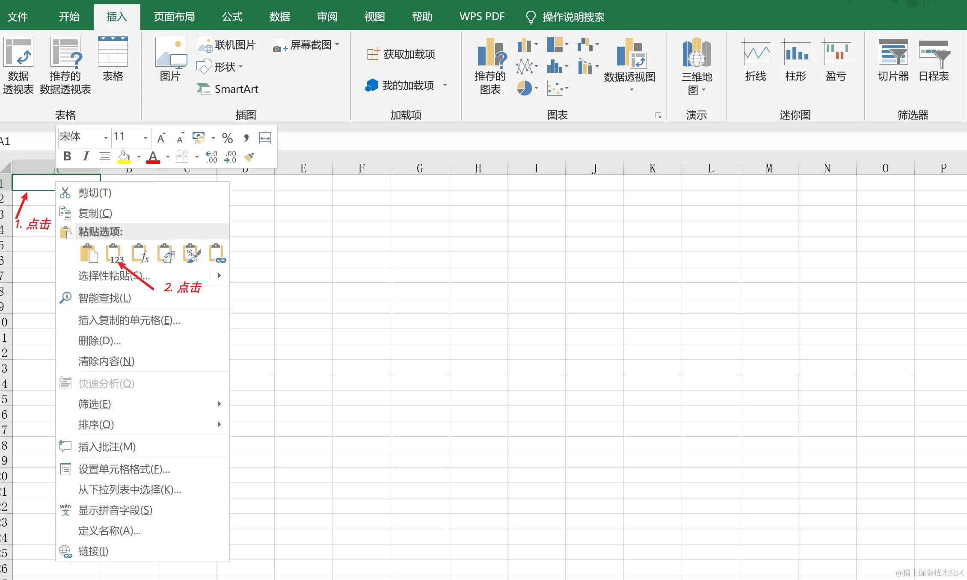The height and width of the screenshot is (580, 967).
Task: Click Format Cells (设置单元格格式) option
Action: tap(124, 469)
